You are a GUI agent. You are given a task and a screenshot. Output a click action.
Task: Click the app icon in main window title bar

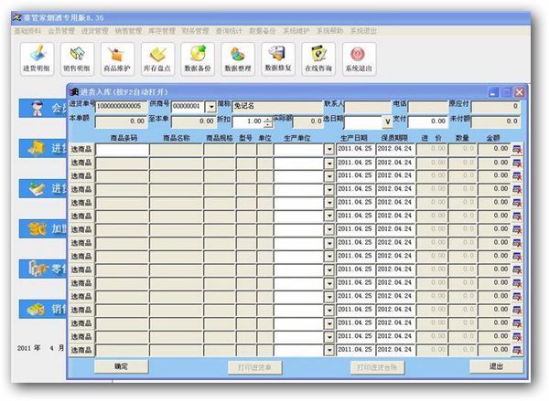click(17, 17)
